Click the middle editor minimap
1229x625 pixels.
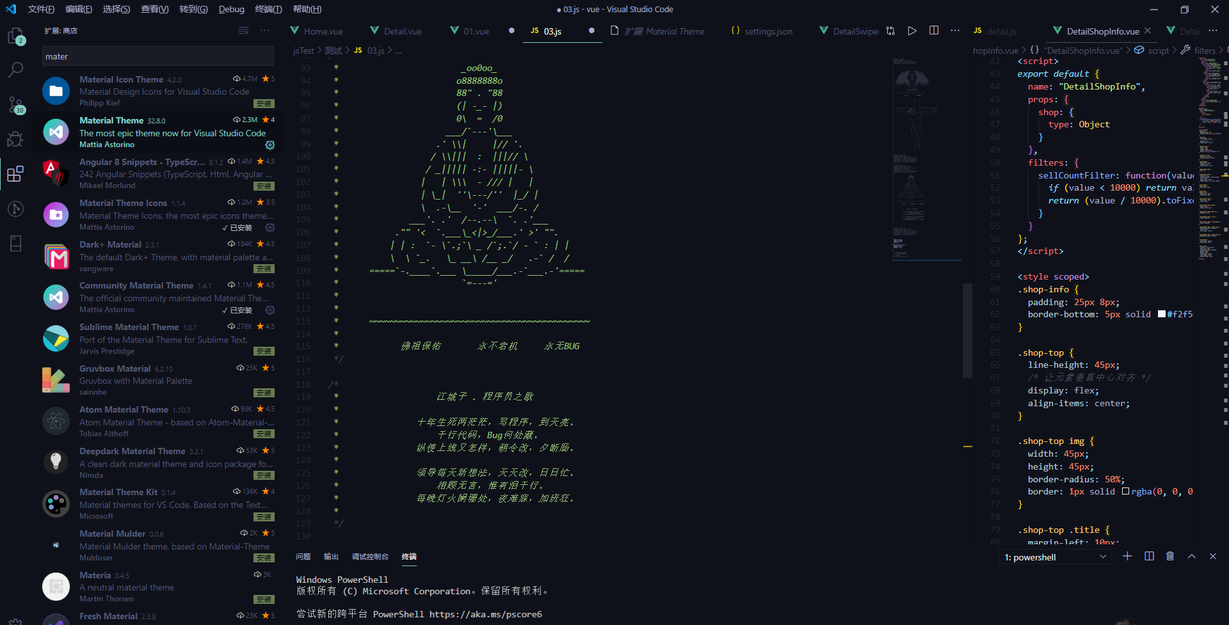(x=927, y=160)
